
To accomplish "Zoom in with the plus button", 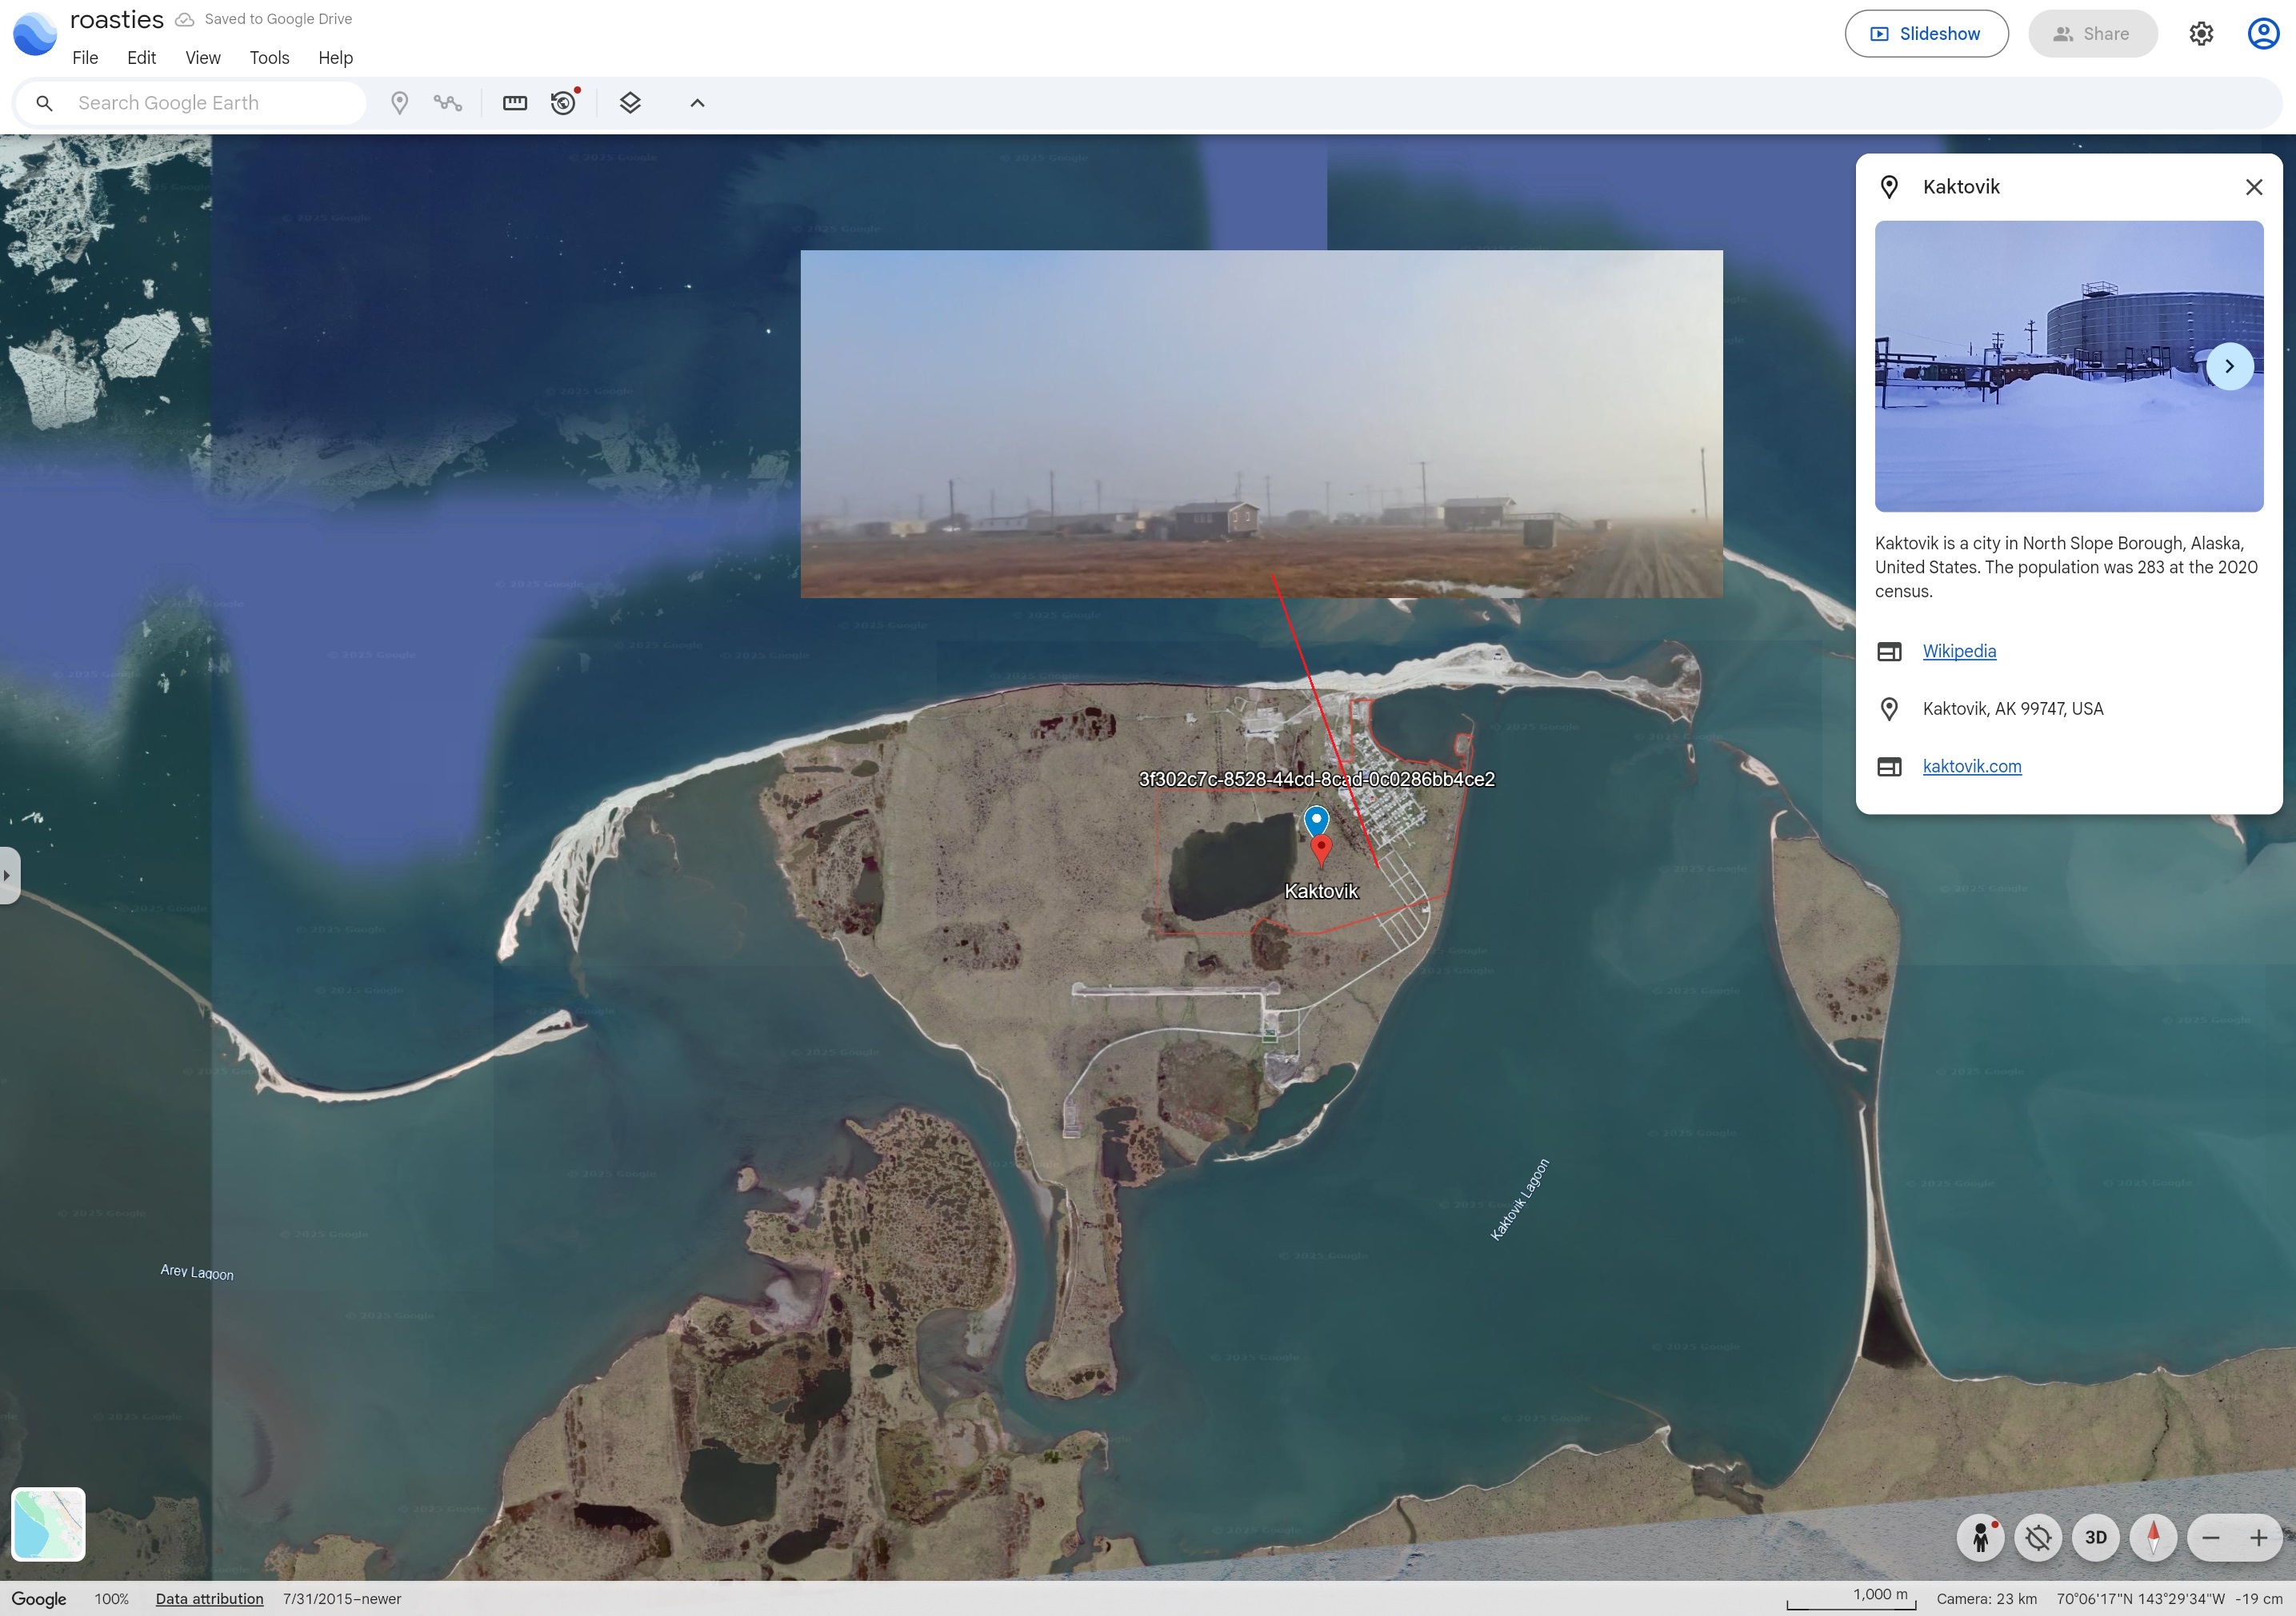I will (2259, 1538).
